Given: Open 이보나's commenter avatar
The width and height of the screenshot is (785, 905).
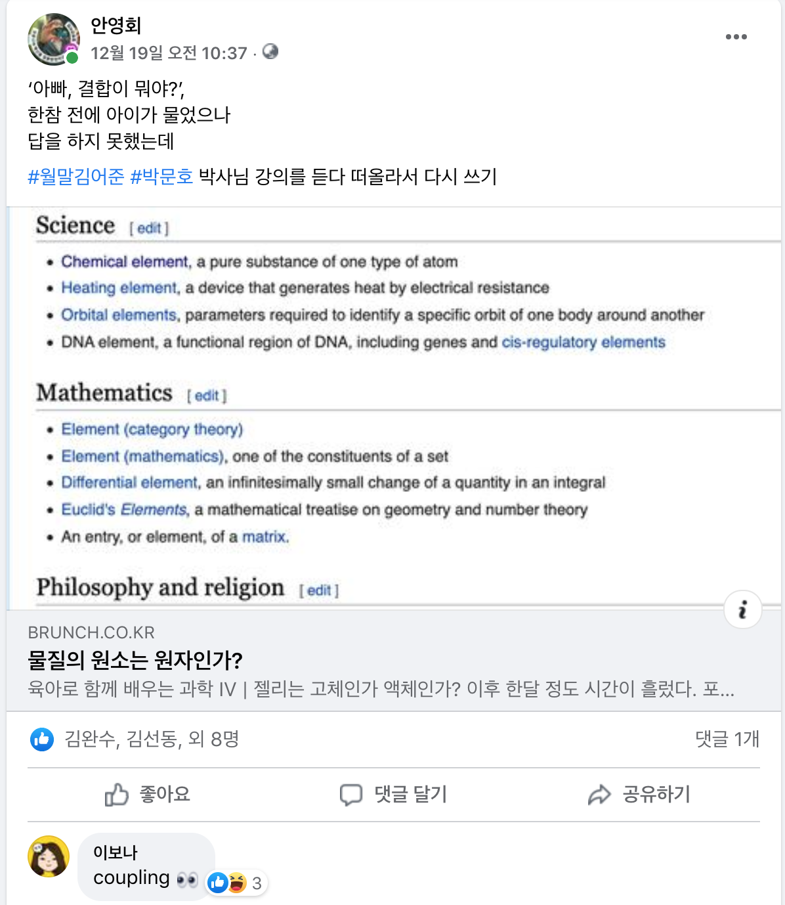Looking at the screenshot, I should point(49,856).
